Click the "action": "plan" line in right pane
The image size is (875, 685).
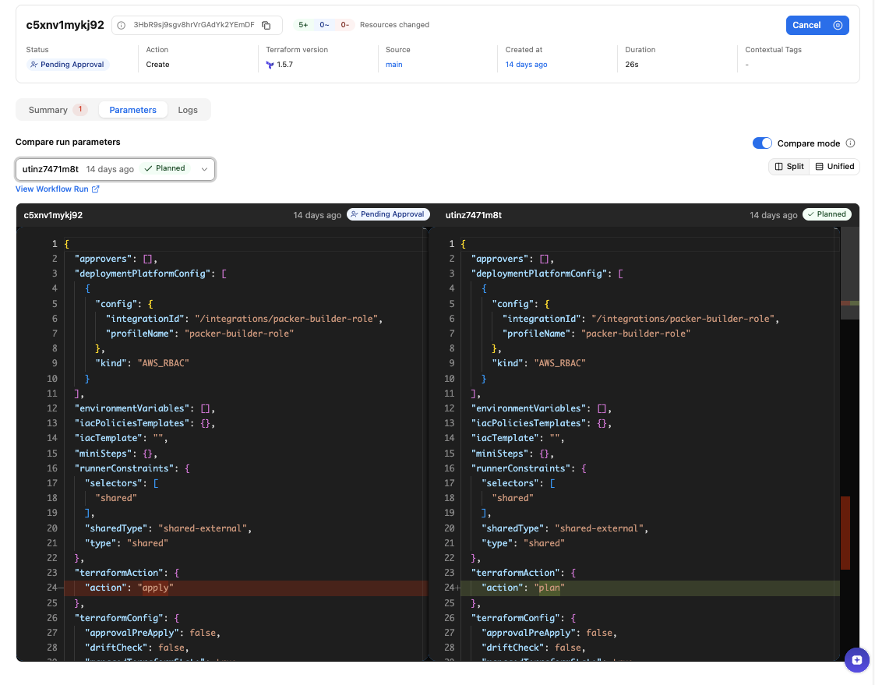click(650, 588)
